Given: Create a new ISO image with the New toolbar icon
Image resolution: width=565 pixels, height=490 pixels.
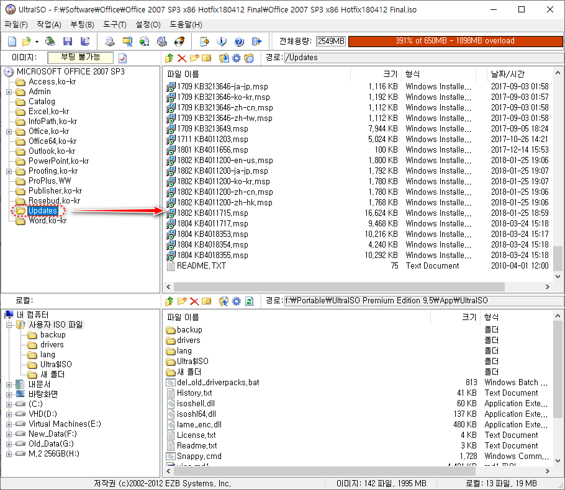Looking at the screenshot, I should coord(12,42).
